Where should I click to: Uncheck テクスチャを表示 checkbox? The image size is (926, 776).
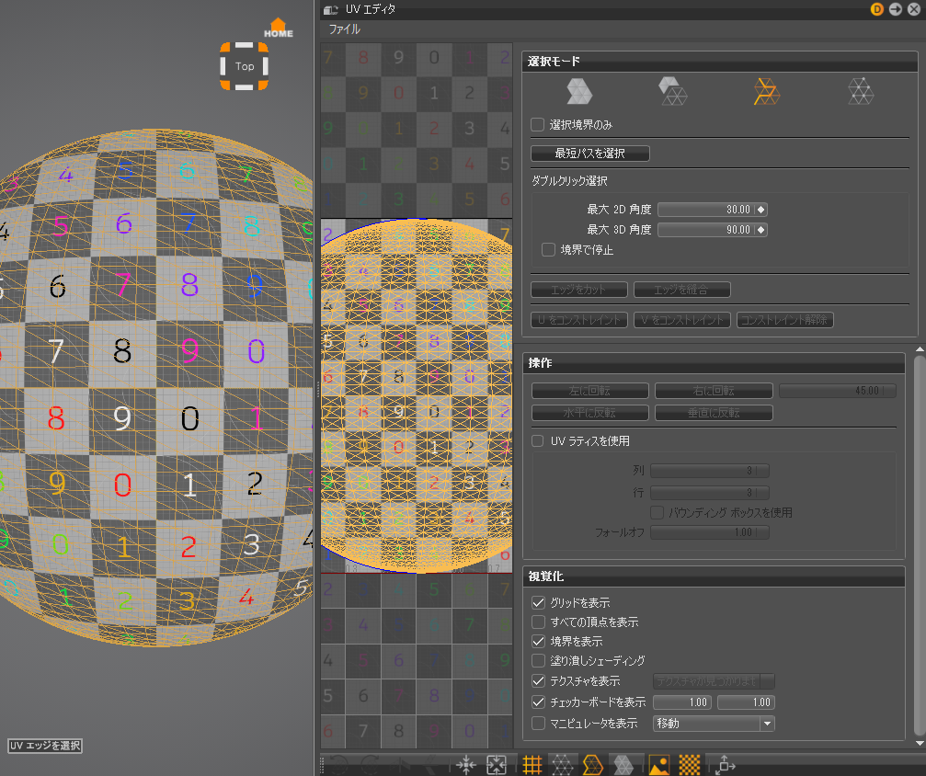[x=538, y=681]
